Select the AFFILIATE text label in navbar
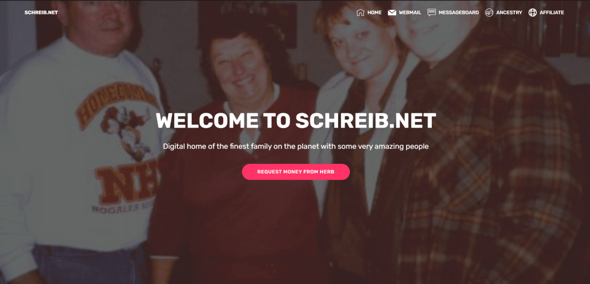 [552, 12]
